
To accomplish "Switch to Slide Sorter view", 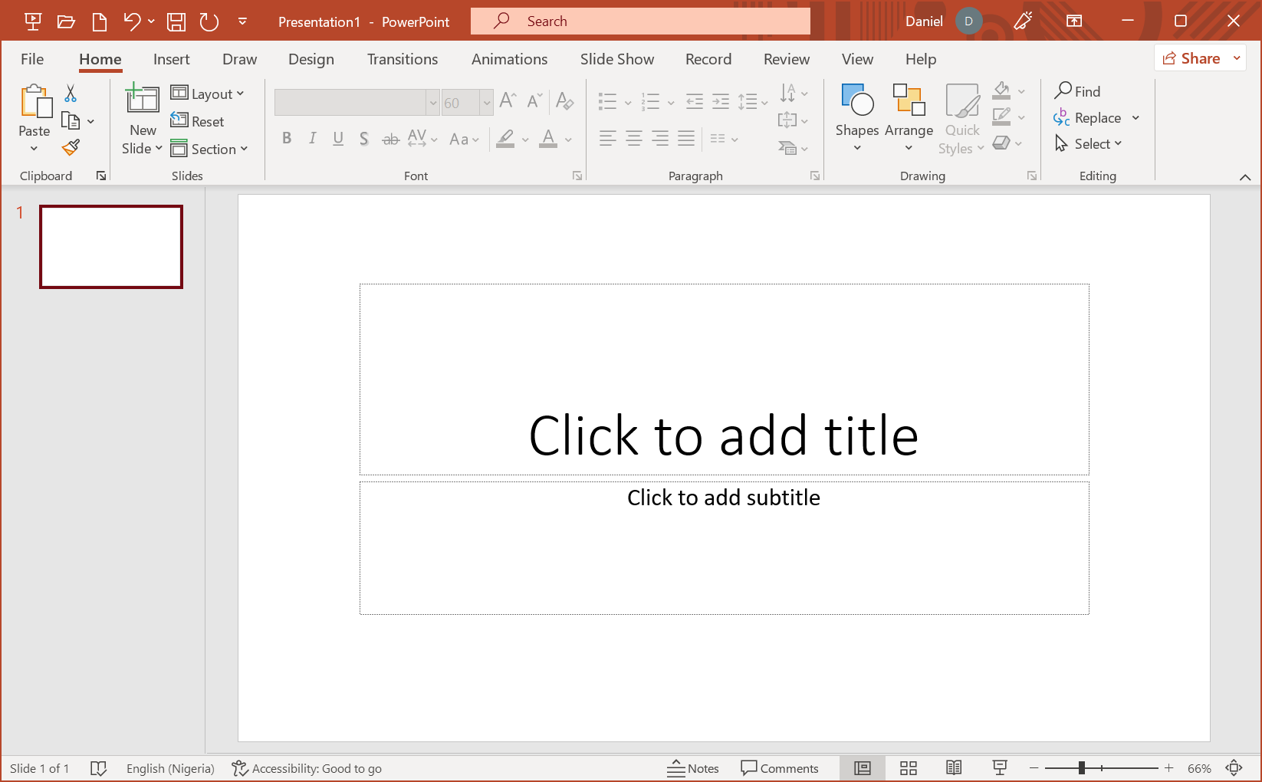I will click(908, 767).
